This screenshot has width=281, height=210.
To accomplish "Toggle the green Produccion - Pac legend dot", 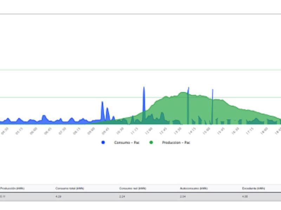I will click(151, 142).
